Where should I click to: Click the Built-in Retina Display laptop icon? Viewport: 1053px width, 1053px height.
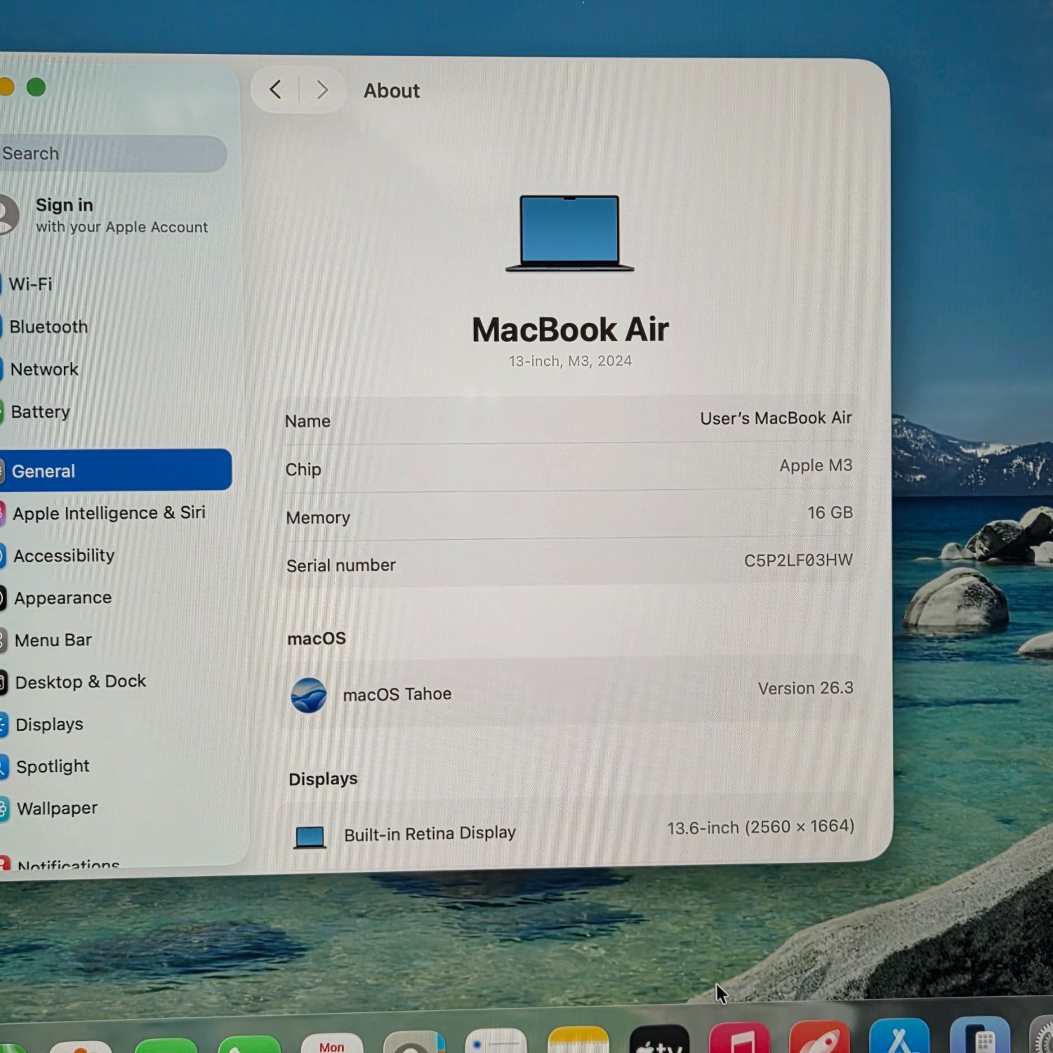310,837
